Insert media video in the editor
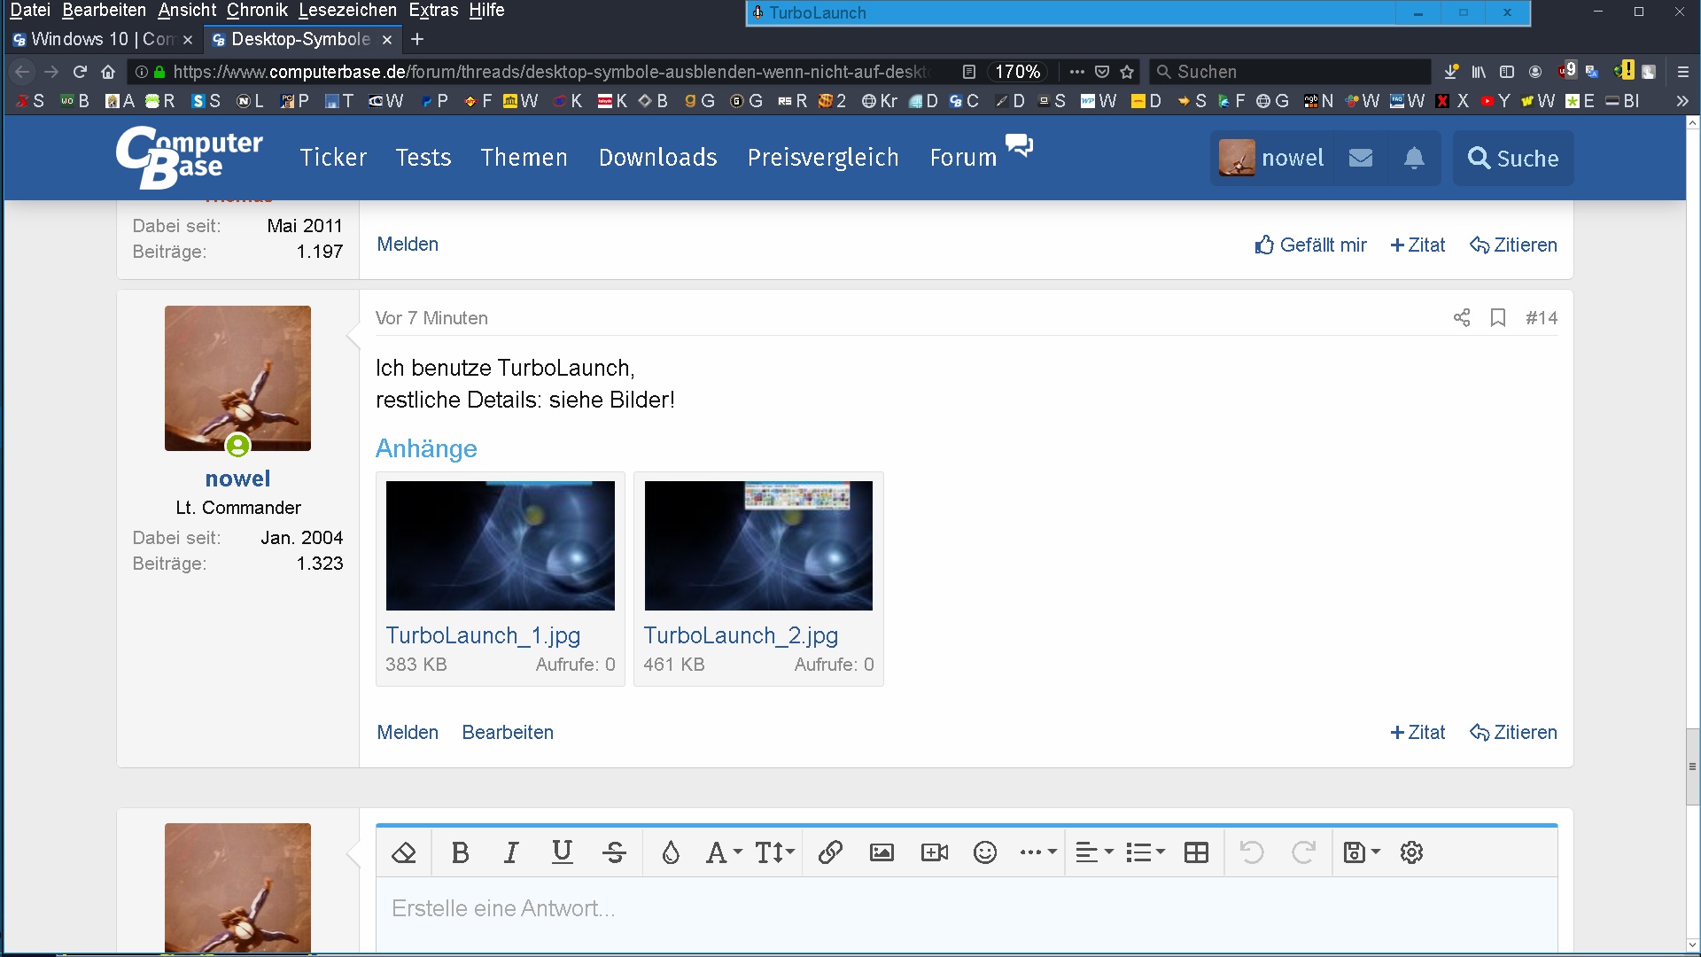The height and width of the screenshot is (957, 1701). click(935, 852)
